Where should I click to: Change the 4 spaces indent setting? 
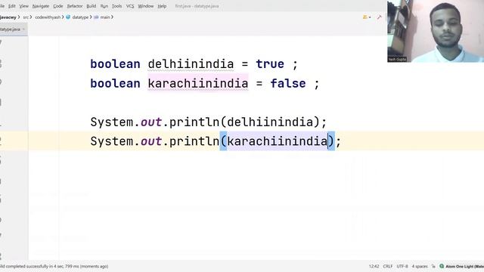click(420, 266)
